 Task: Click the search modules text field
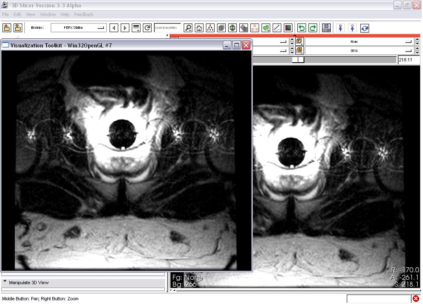coord(167,28)
